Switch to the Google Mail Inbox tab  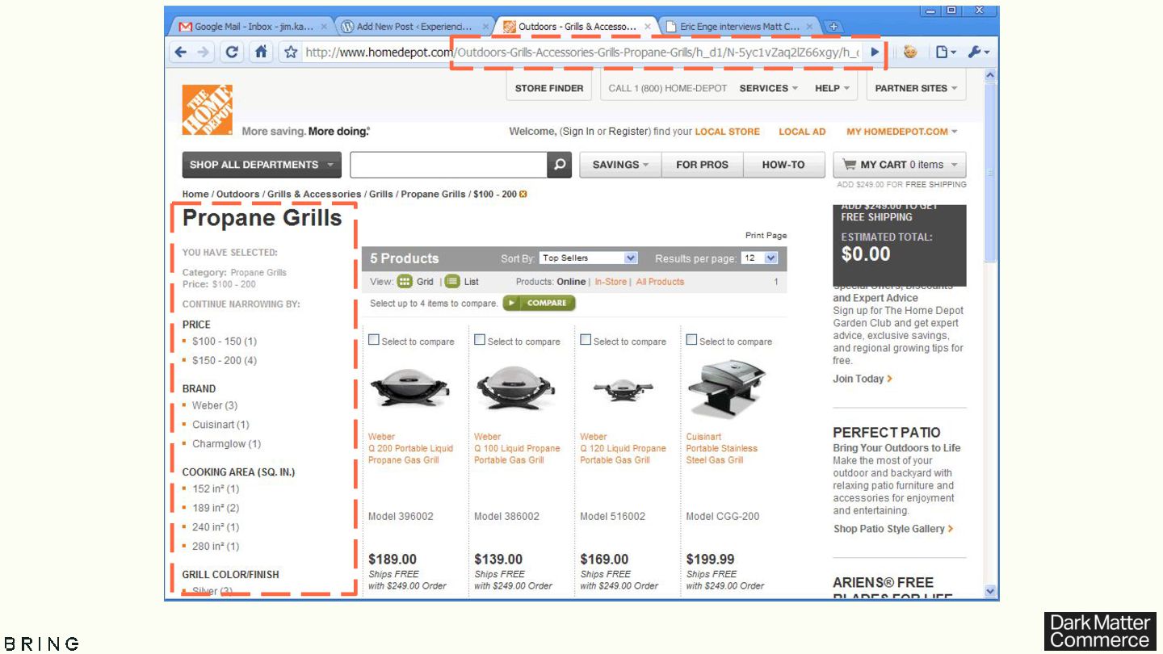tap(252, 27)
